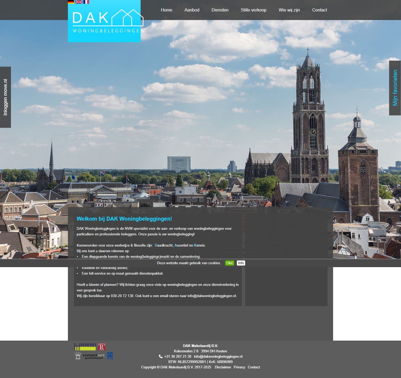Screen dimensions: 401x378
Task: Click the email address in the welcome text
Action: click(212, 296)
